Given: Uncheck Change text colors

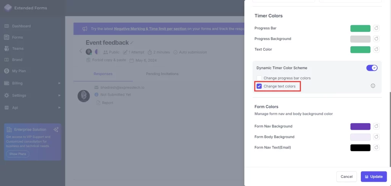Looking at the screenshot, I should coord(259,86).
